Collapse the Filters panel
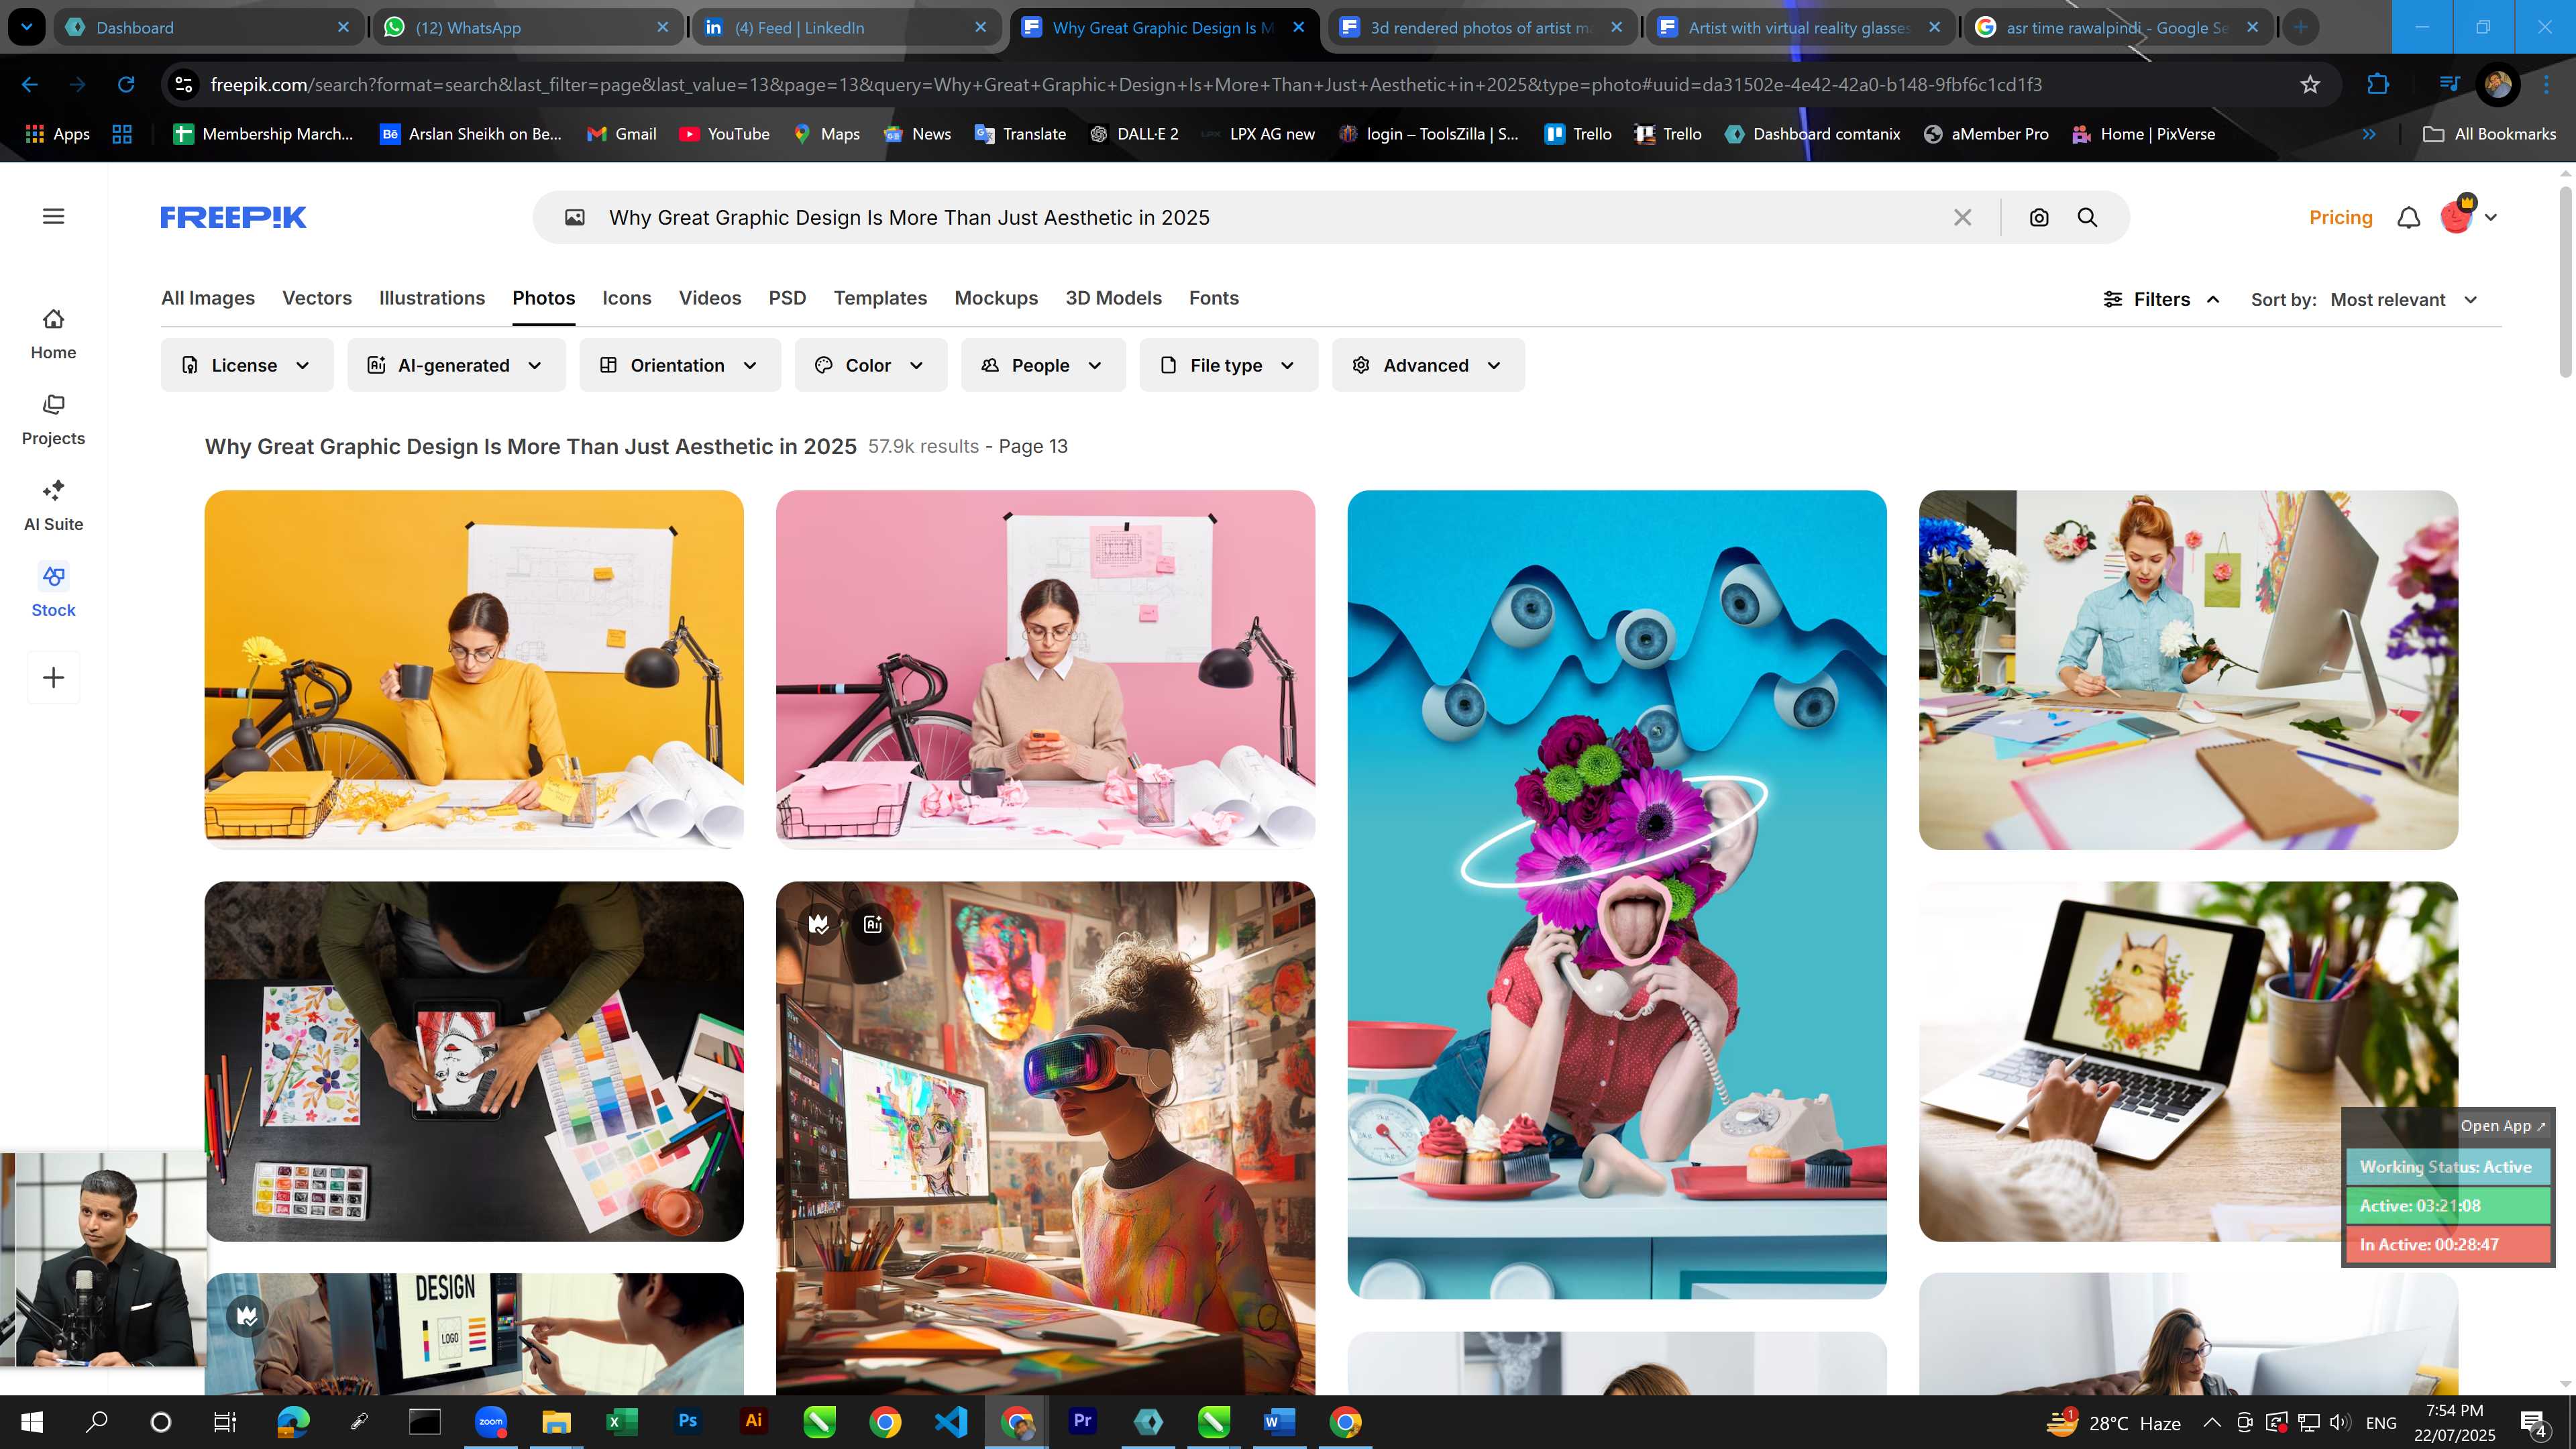The width and height of the screenshot is (2576, 1449). pyautogui.click(x=2162, y=299)
